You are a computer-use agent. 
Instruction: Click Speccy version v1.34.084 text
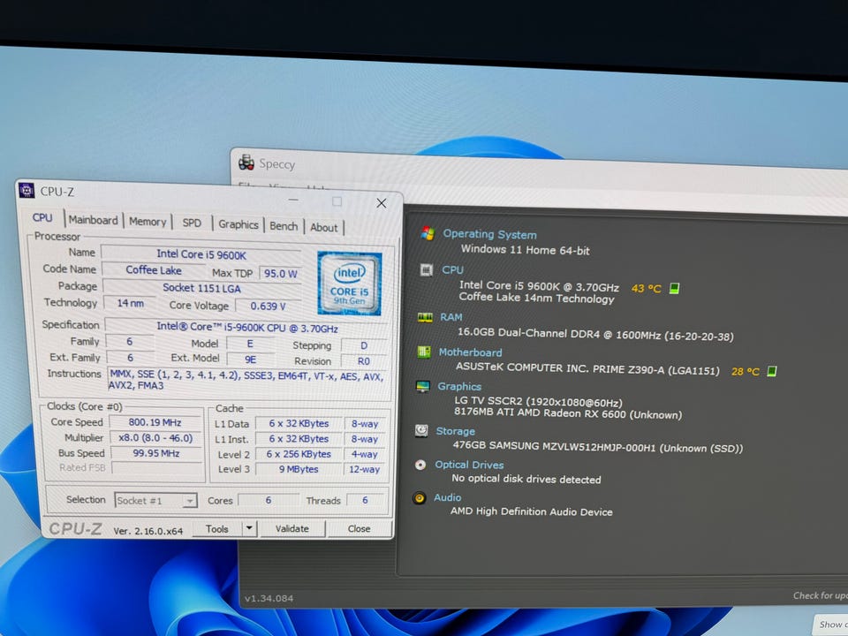[x=269, y=598]
